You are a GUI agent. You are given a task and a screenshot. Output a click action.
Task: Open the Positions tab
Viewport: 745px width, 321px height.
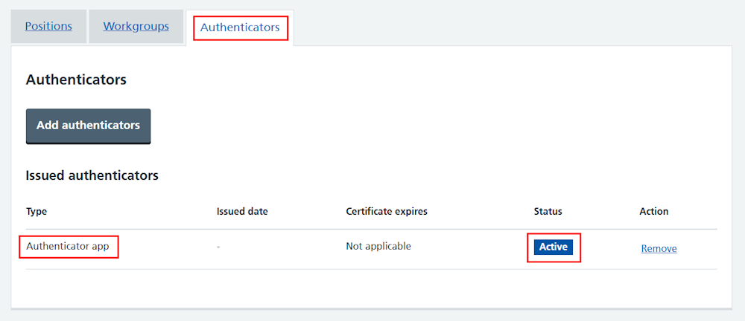48,26
